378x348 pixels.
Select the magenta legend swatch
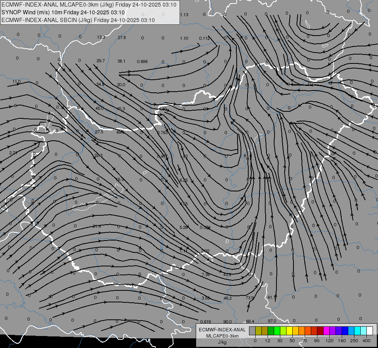tap(326, 331)
